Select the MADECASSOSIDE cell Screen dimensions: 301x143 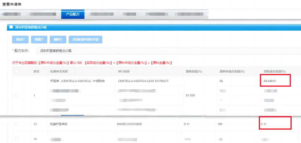[130, 124]
